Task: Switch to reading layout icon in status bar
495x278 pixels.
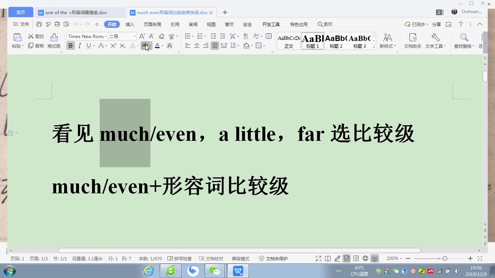Action: tap(328, 258)
